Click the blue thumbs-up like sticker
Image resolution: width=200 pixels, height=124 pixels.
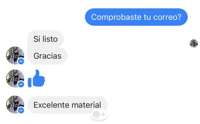[x=36, y=78]
